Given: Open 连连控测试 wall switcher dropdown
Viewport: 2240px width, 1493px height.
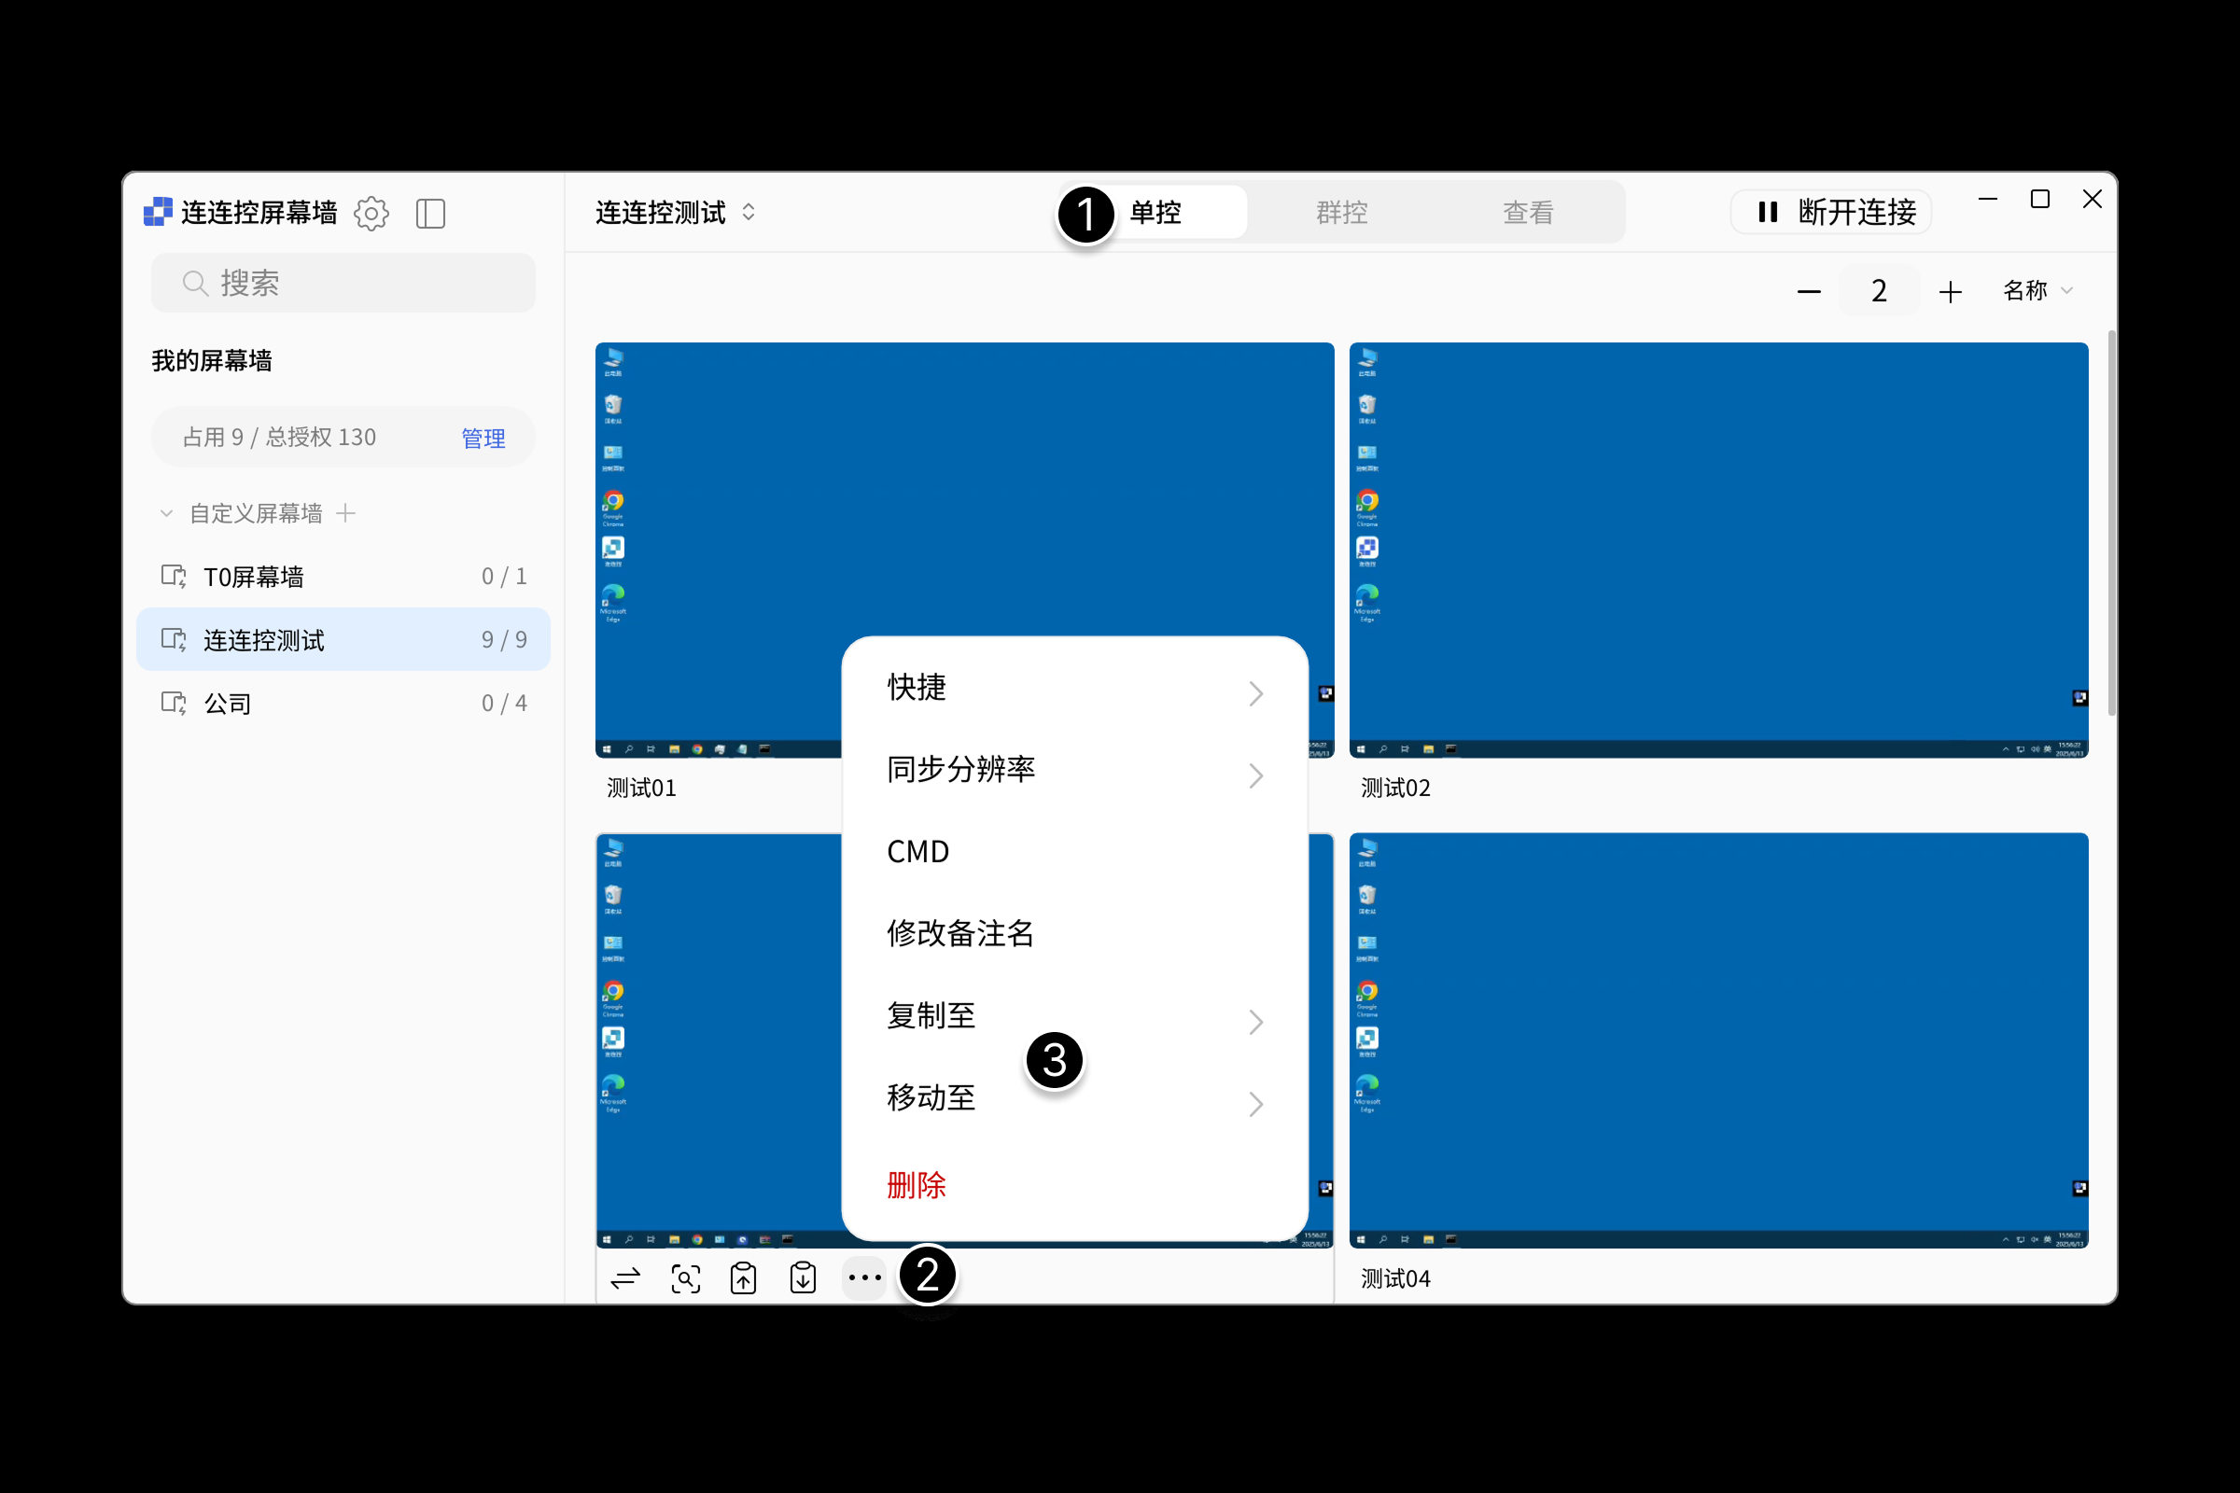Looking at the screenshot, I should [675, 213].
